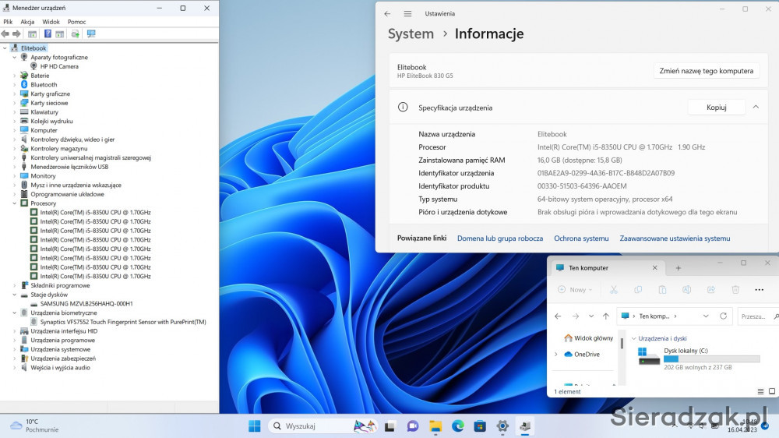Expand the Karty graficzne node
The height and width of the screenshot is (438, 779).
(14, 94)
